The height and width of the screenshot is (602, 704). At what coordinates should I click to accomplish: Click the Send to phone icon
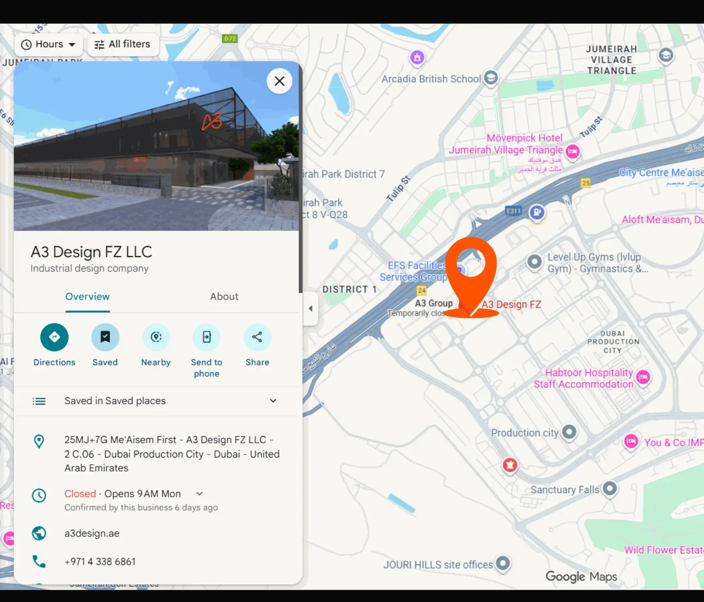point(207,337)
